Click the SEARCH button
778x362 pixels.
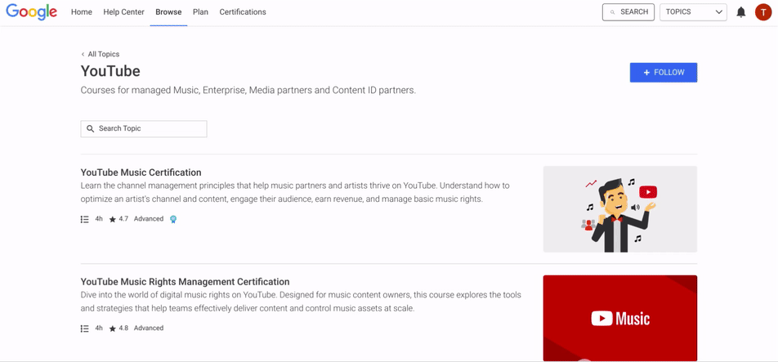[628, 12]
